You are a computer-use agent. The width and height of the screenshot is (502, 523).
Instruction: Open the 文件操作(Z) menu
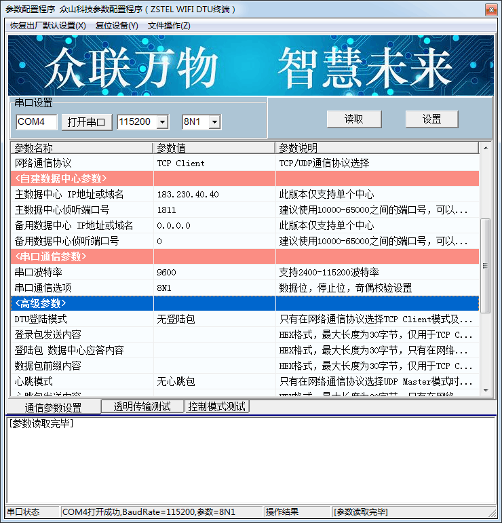coord(169,26)
